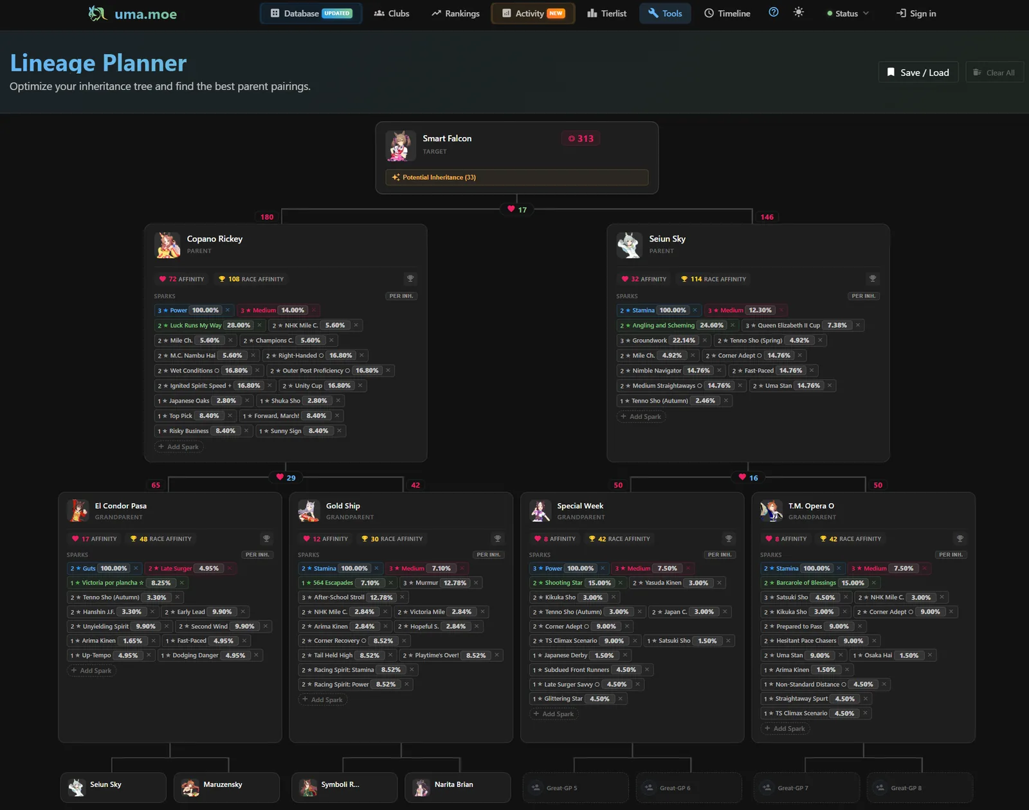Open the Status dropdown
Screen dimensions: 1029x810
848,13
